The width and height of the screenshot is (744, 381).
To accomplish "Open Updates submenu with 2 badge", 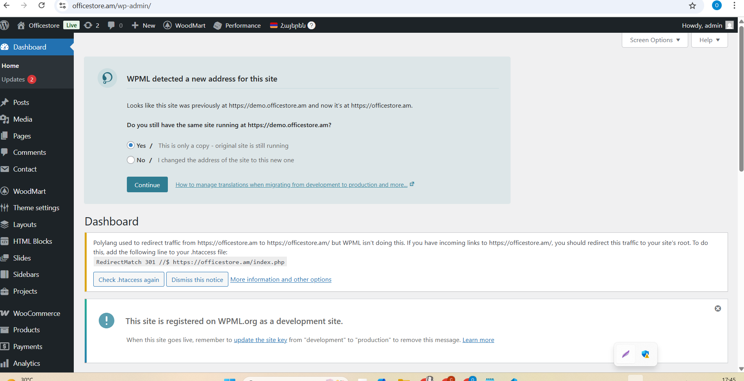I will (19, 79).
